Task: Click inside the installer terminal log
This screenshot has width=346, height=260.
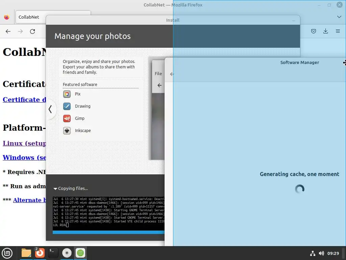Action: tap(108, 213)
